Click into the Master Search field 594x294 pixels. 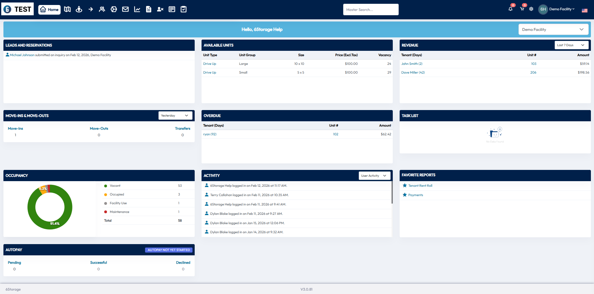click(371, 10)
